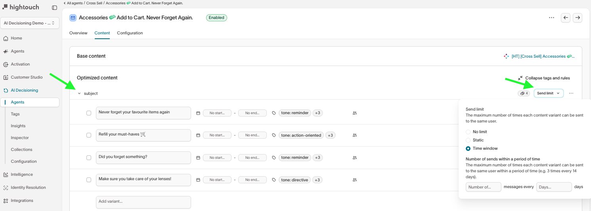The image size is (591, 211).
Task: Check the "Refill your must-haves" variant checkbox
Action: (x=89, y=135)
